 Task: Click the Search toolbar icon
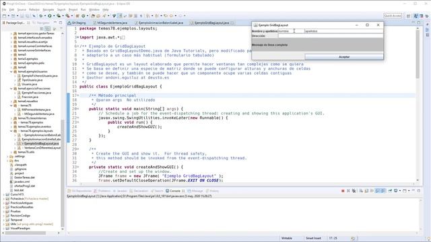[x=104, y=16]
